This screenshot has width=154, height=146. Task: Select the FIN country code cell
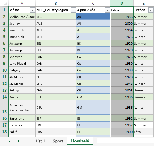[56, 125]
